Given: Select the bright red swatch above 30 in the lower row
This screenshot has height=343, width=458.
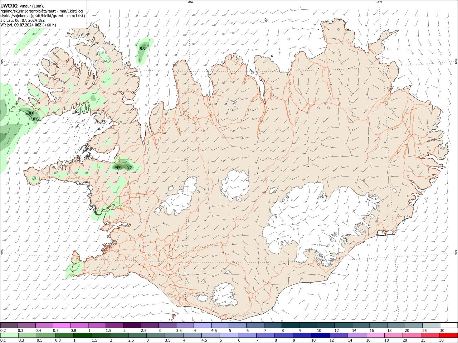Looking at the screenshot, I should point(449,335).
